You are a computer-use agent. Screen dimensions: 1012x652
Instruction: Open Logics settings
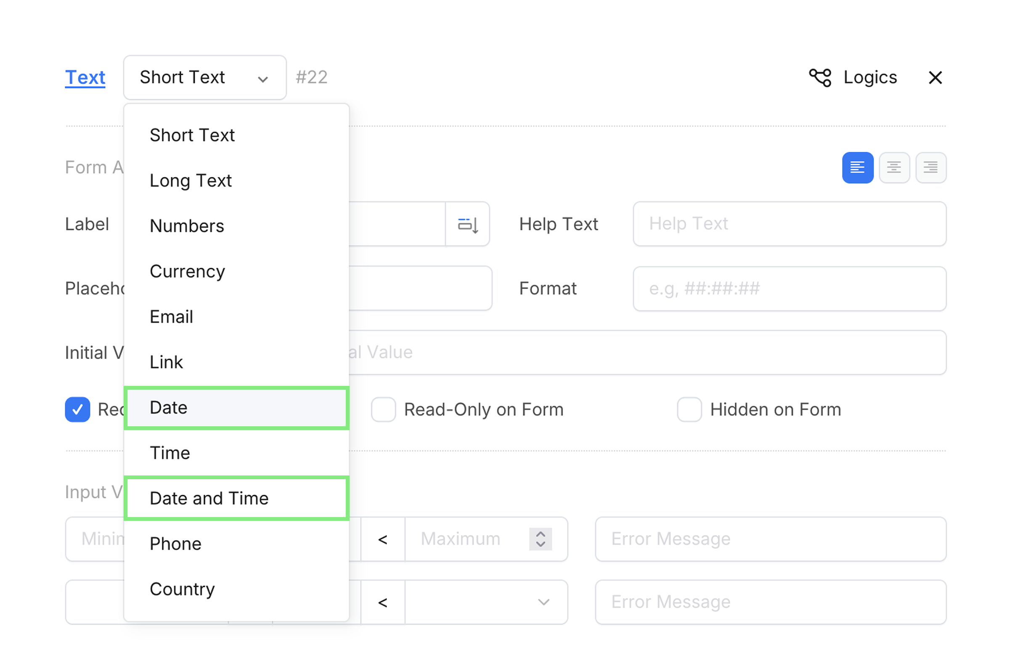[x=870, y=78]
